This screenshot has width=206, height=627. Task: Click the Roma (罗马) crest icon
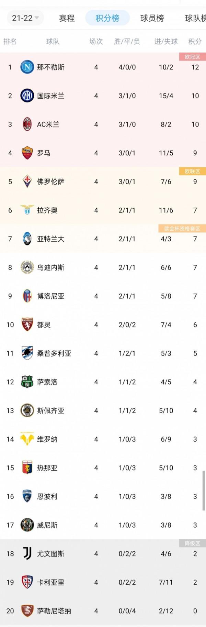pos(26,153)
